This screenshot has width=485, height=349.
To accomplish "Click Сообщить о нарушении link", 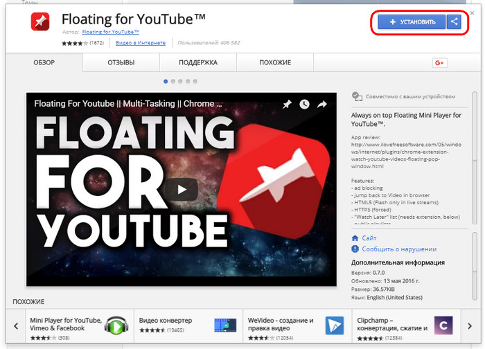I will point(399,249).
